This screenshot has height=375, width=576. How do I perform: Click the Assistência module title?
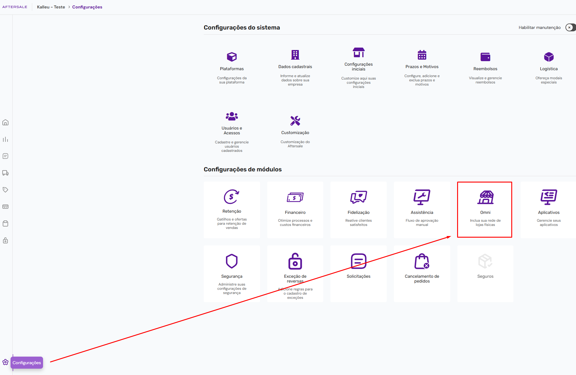[422, 212]
